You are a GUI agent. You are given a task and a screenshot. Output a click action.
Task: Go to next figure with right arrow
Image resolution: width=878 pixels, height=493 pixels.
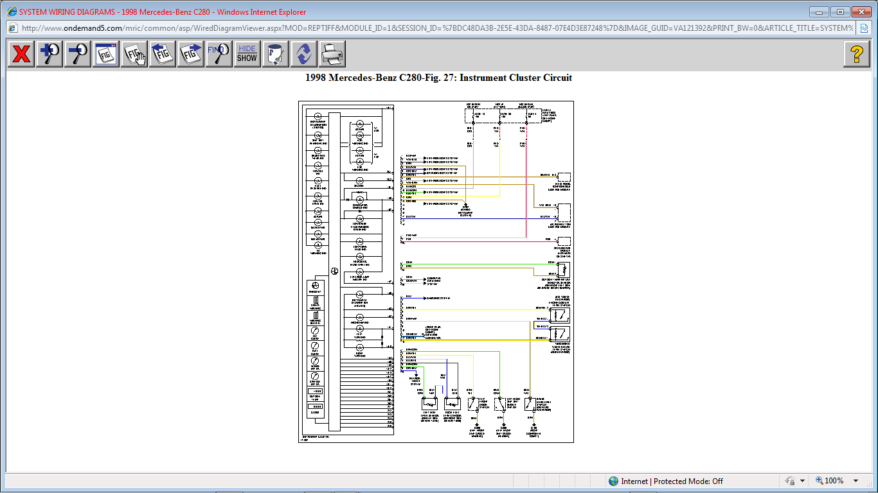[191, 54]
